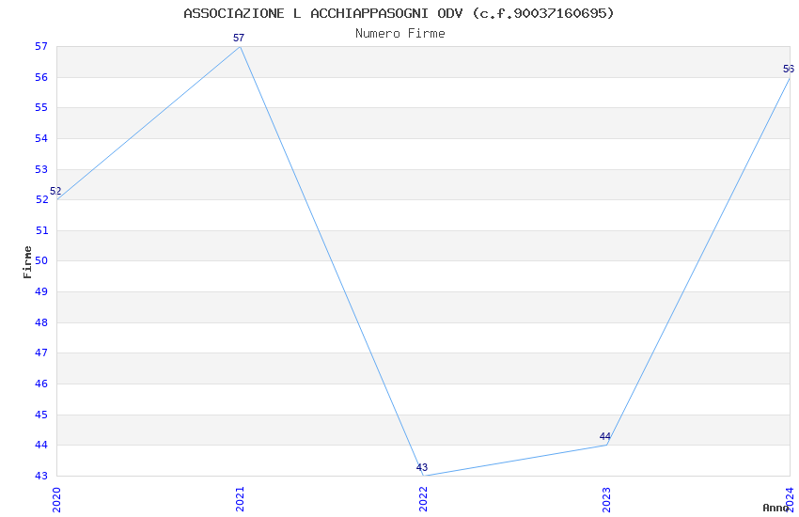799x517 pixels.
Task: Click the data point label 56 for 2024
Action: coord(789,69)
